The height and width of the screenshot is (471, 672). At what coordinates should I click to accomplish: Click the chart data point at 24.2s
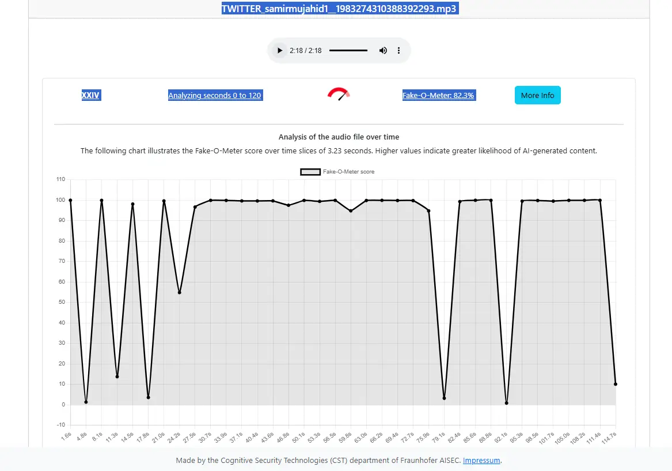point(180,292)
